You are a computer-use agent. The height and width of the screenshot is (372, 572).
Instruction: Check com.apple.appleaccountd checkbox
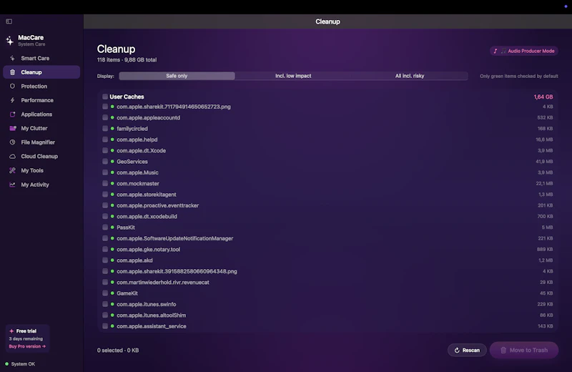pos(105,117)
